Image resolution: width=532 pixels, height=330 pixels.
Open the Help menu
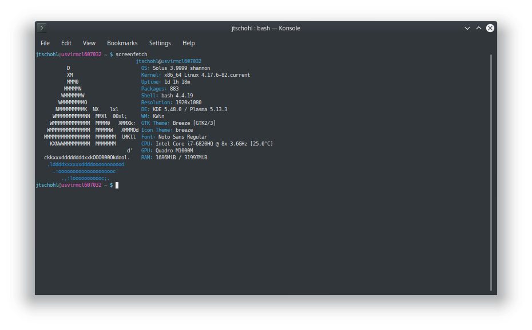click(189, 43)
